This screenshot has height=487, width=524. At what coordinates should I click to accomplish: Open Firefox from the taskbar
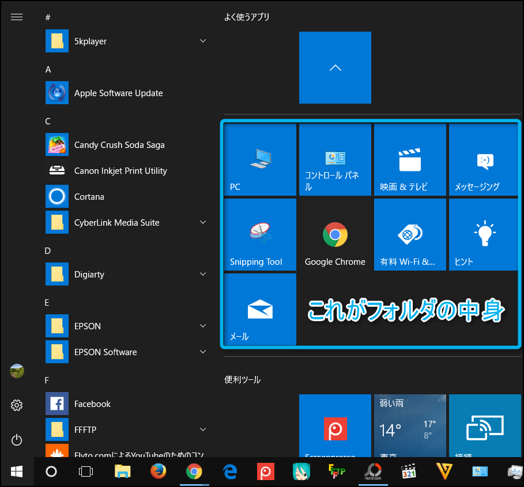(x=158, y=472)
